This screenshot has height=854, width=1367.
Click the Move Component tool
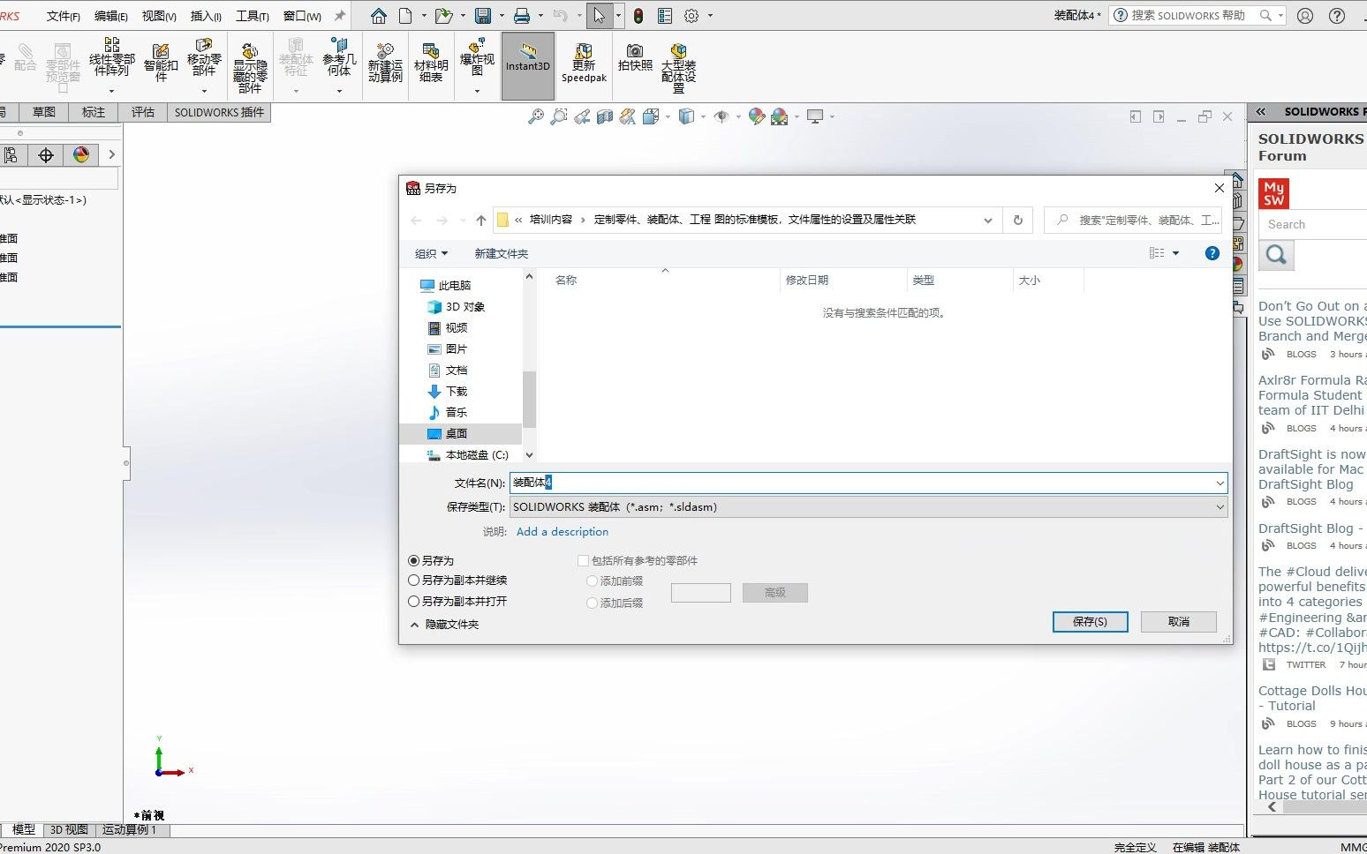(204, 57)
